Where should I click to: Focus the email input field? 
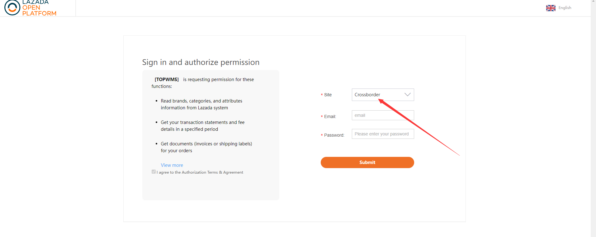tap(383, 115)
